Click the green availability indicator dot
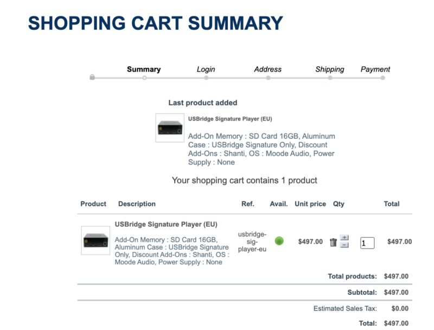Viewport: 434px width, 330px height. (279, 241)
